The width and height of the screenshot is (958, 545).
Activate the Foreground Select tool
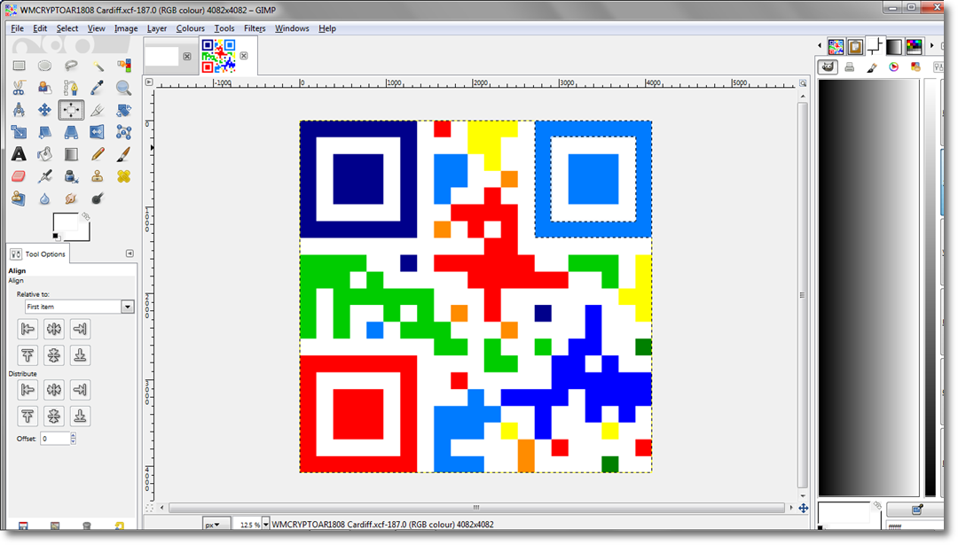[44, 88]
